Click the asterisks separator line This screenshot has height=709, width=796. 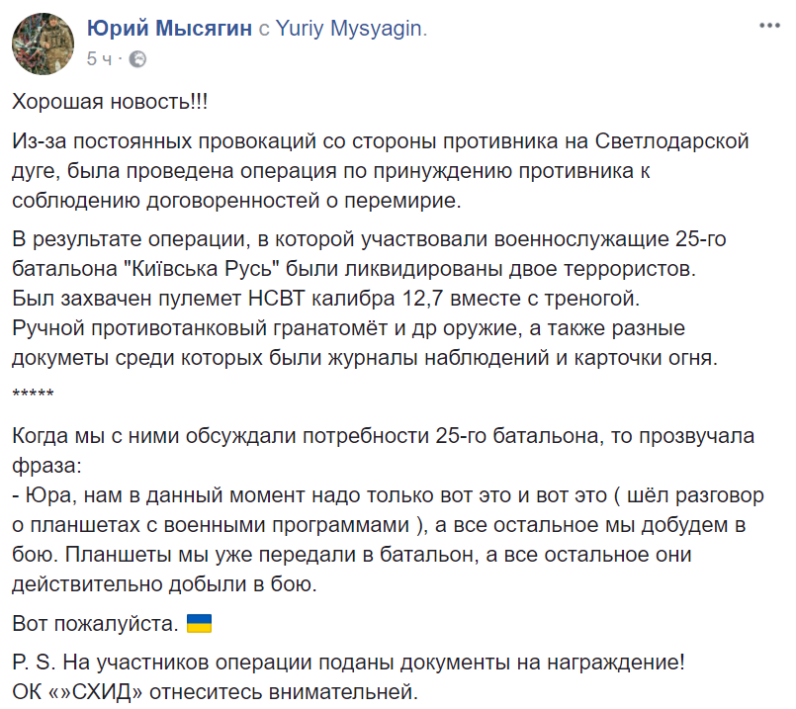click(x=33, y=394)
